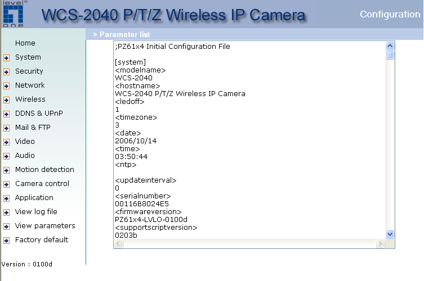Click the <firmwareversion> tag line
This screenshot has width=424, height=281.
(x=148, y=212)
